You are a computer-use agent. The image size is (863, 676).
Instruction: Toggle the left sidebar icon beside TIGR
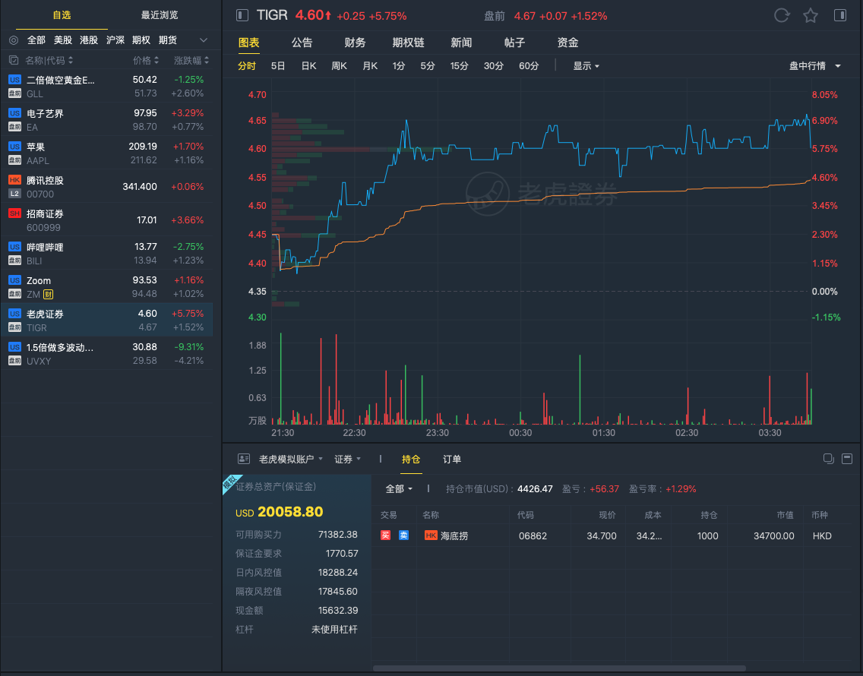pyautogui.click(x=242, y=15)
